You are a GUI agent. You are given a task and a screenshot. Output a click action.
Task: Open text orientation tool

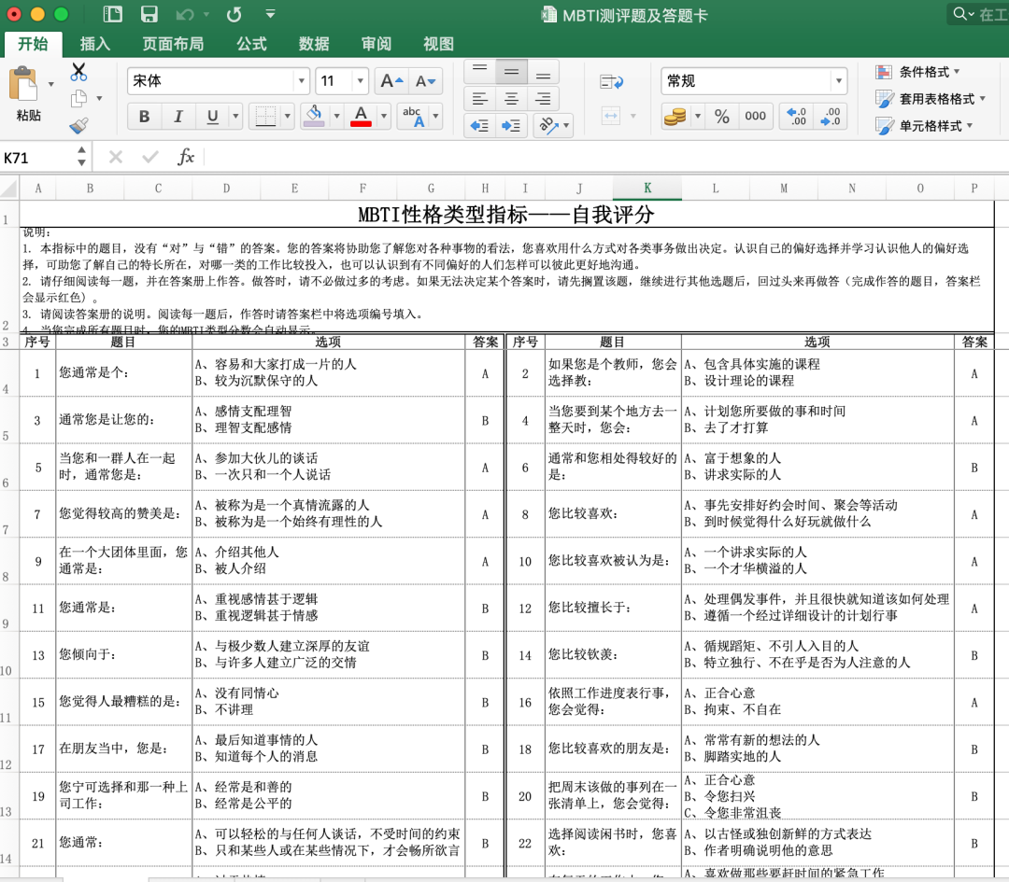pyautogui.click(x=547, y=125)
